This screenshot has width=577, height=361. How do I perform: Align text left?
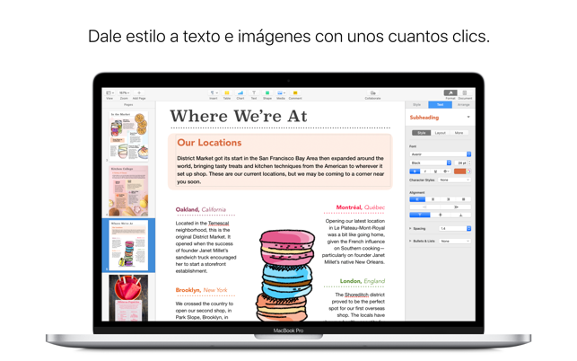coord(417,199)
